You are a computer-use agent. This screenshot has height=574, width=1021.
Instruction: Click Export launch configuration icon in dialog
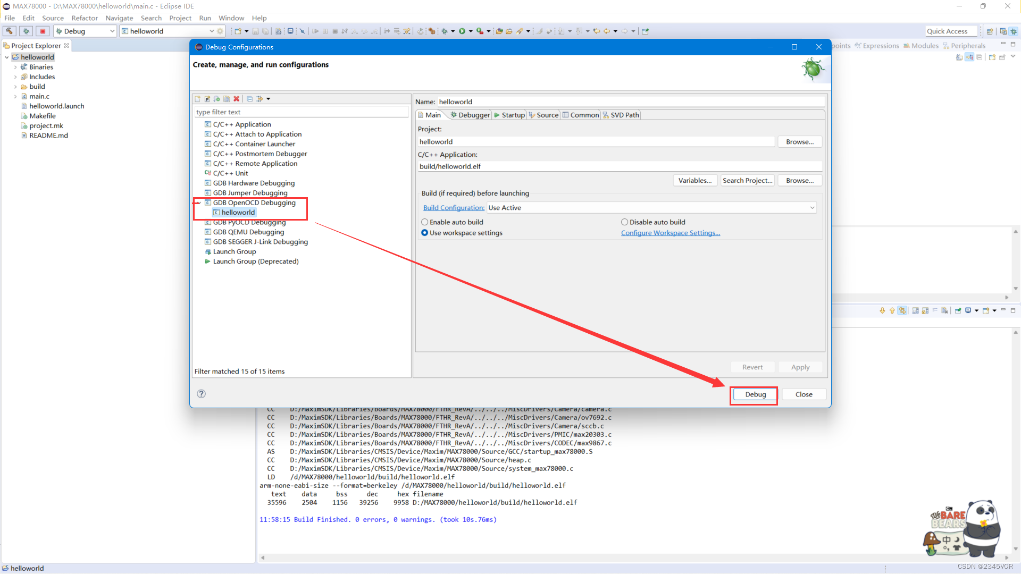pos(217,99)
